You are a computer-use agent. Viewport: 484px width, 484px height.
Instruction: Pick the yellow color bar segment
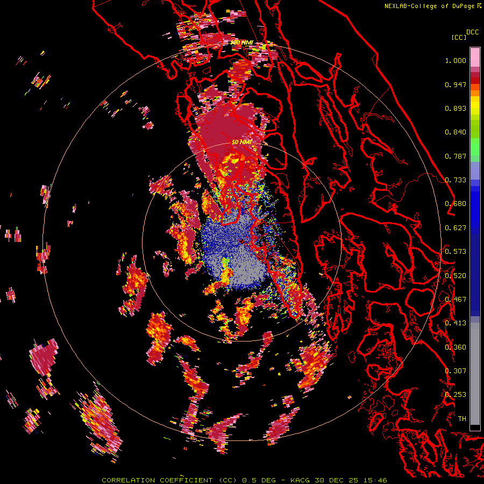(475, 105)
